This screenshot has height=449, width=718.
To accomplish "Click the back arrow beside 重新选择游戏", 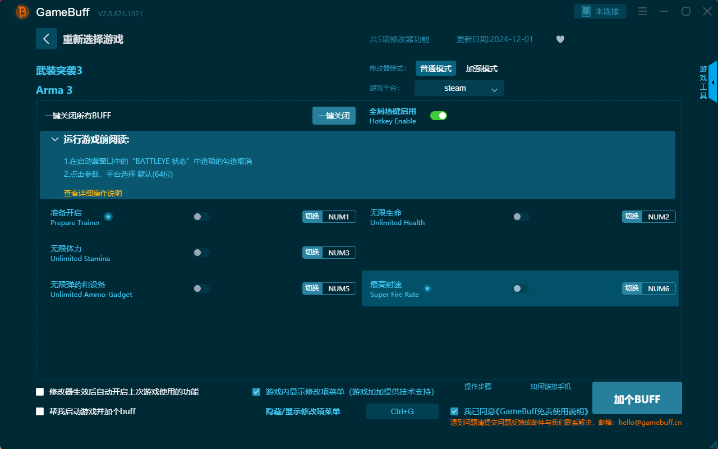I will (47, 39).
